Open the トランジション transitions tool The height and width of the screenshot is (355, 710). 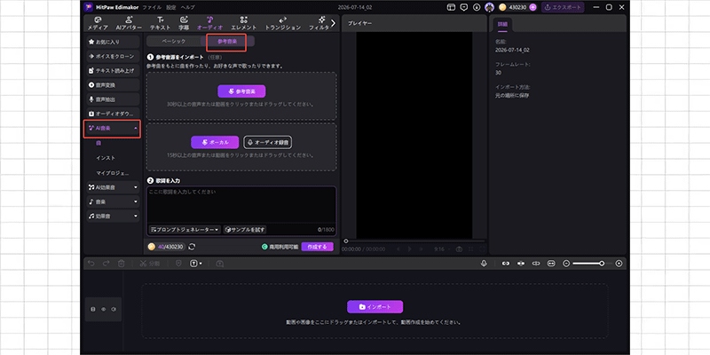pyautogui.click(x=282, y=23)
